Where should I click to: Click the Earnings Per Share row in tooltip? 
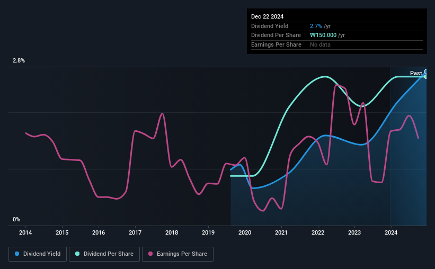coord(337,44)
